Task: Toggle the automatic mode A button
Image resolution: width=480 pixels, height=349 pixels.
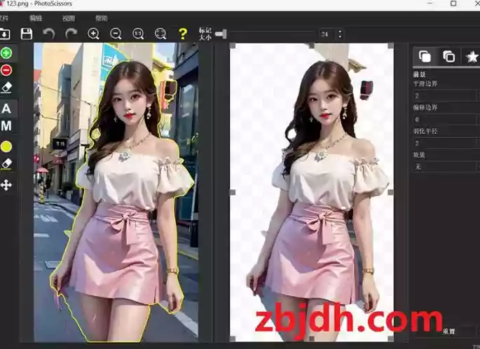Action: tap(6, 109)
